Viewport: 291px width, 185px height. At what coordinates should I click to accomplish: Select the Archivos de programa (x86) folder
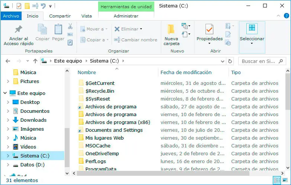(118, 122)
